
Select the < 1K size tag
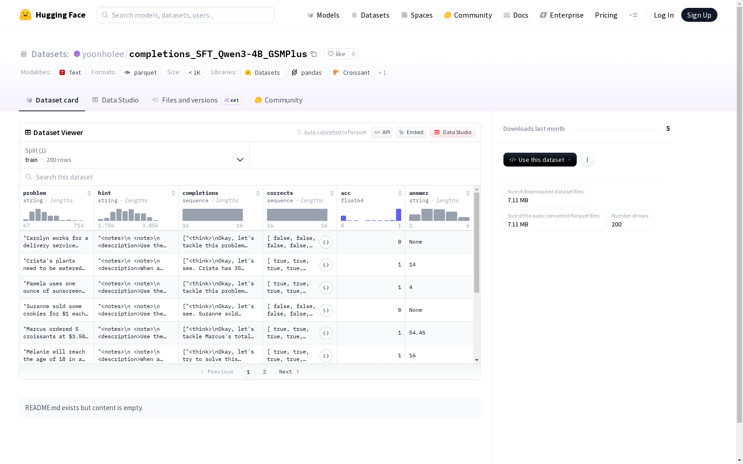[195, 72]
